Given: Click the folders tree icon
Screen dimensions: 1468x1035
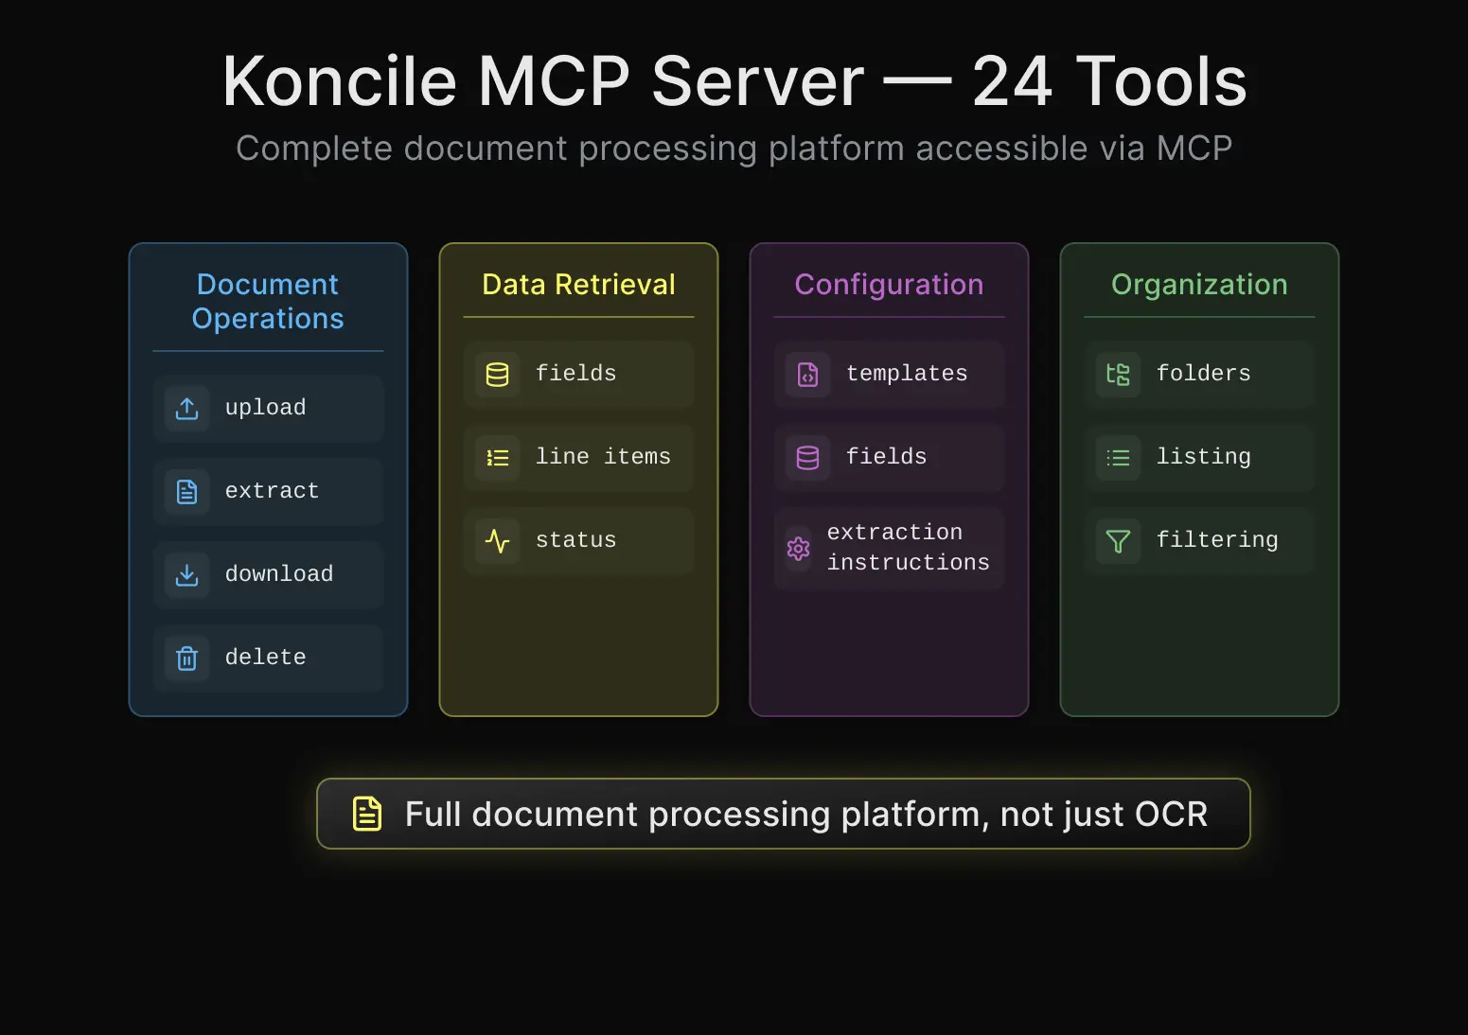Looking at the screenshot, I should coord(1119,375).
